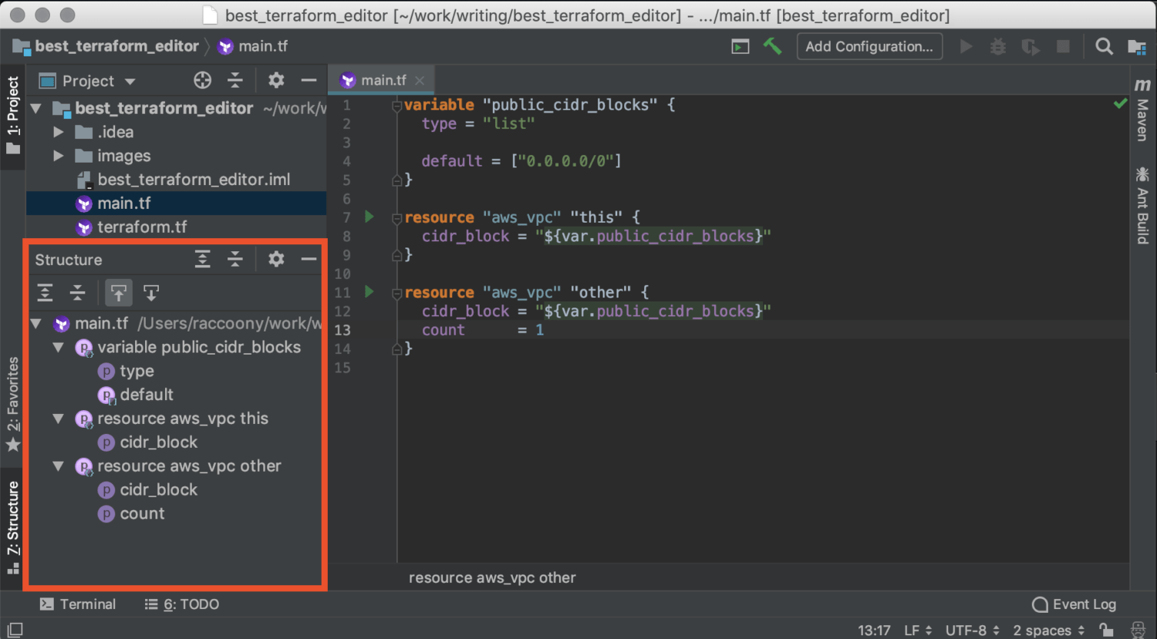Viewport: 1157px width, 639px height.
Task: Click the Run play icon in top toolbar
Action: [966, 46]
